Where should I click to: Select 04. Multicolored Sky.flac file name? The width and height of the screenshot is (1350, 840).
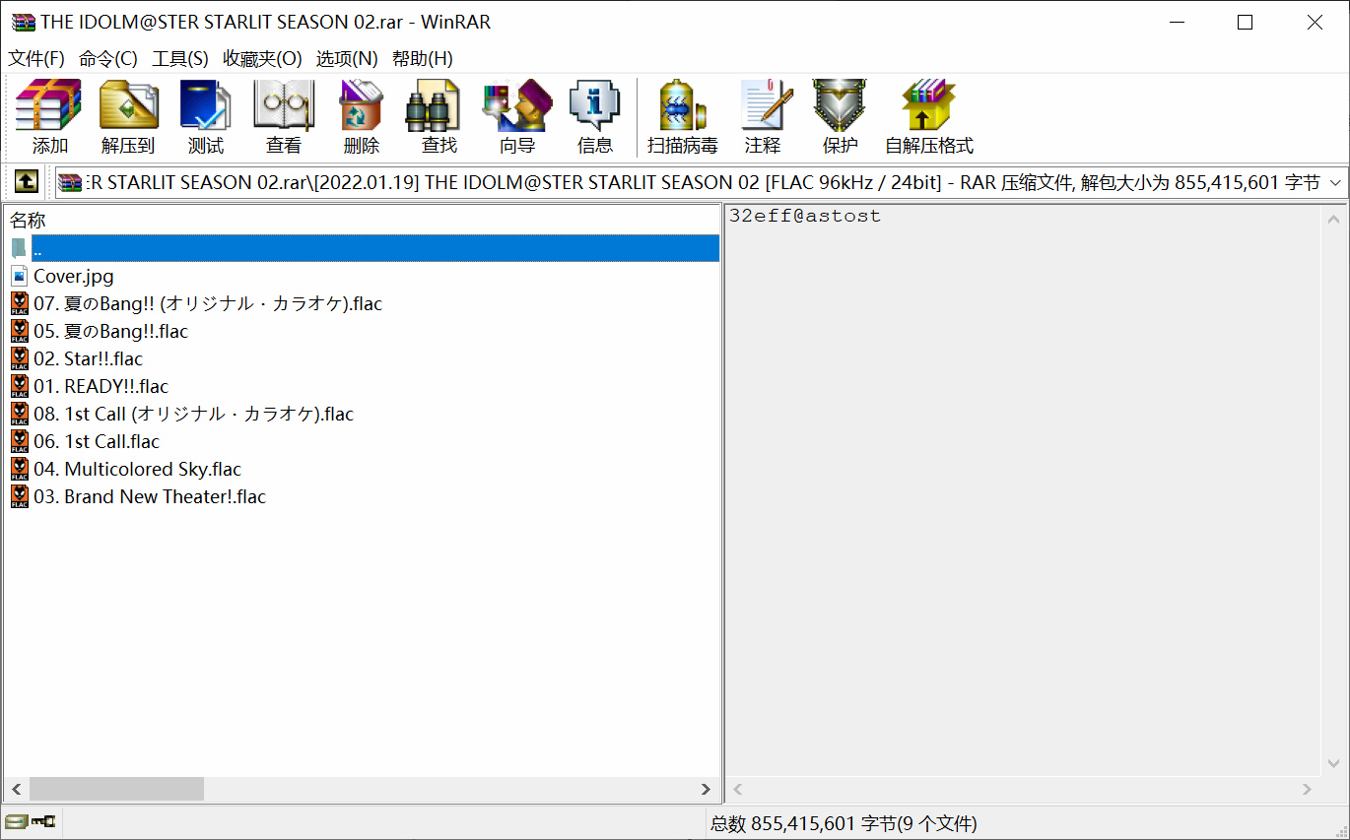[x=137, y=469]
